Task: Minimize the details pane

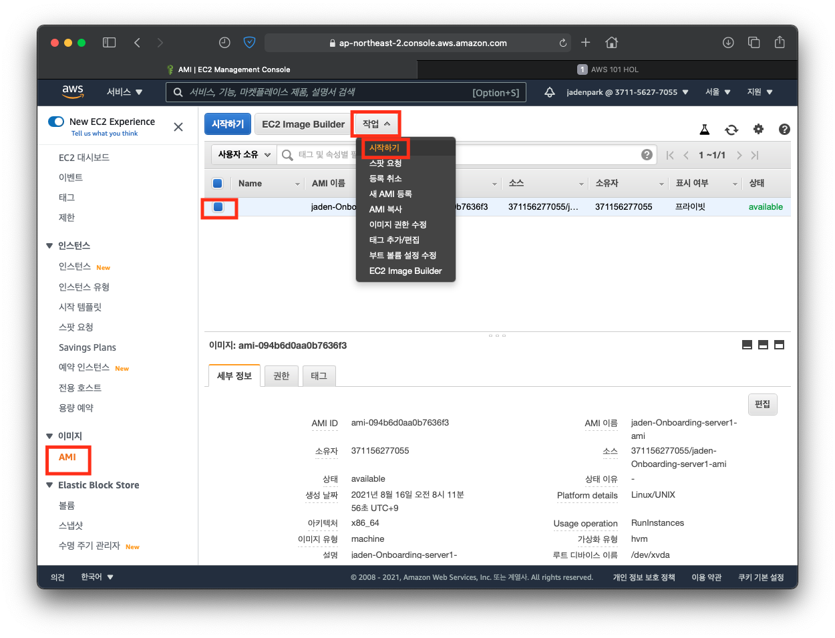Action: pos(747,345)
